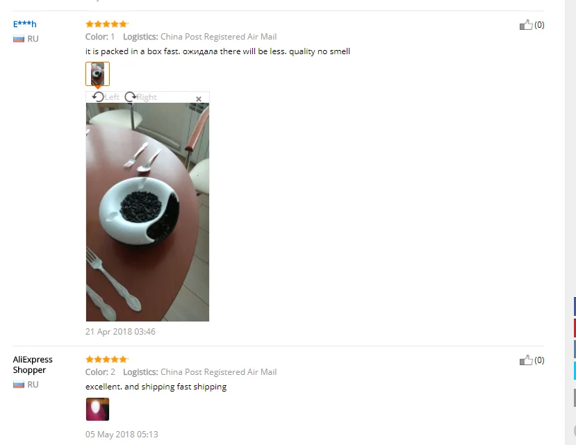Image resolution: width=576 pixels, height=445 pixels.
Task: Click the Russian flag under AliExpress Shopper
Action: click(19, 385)
